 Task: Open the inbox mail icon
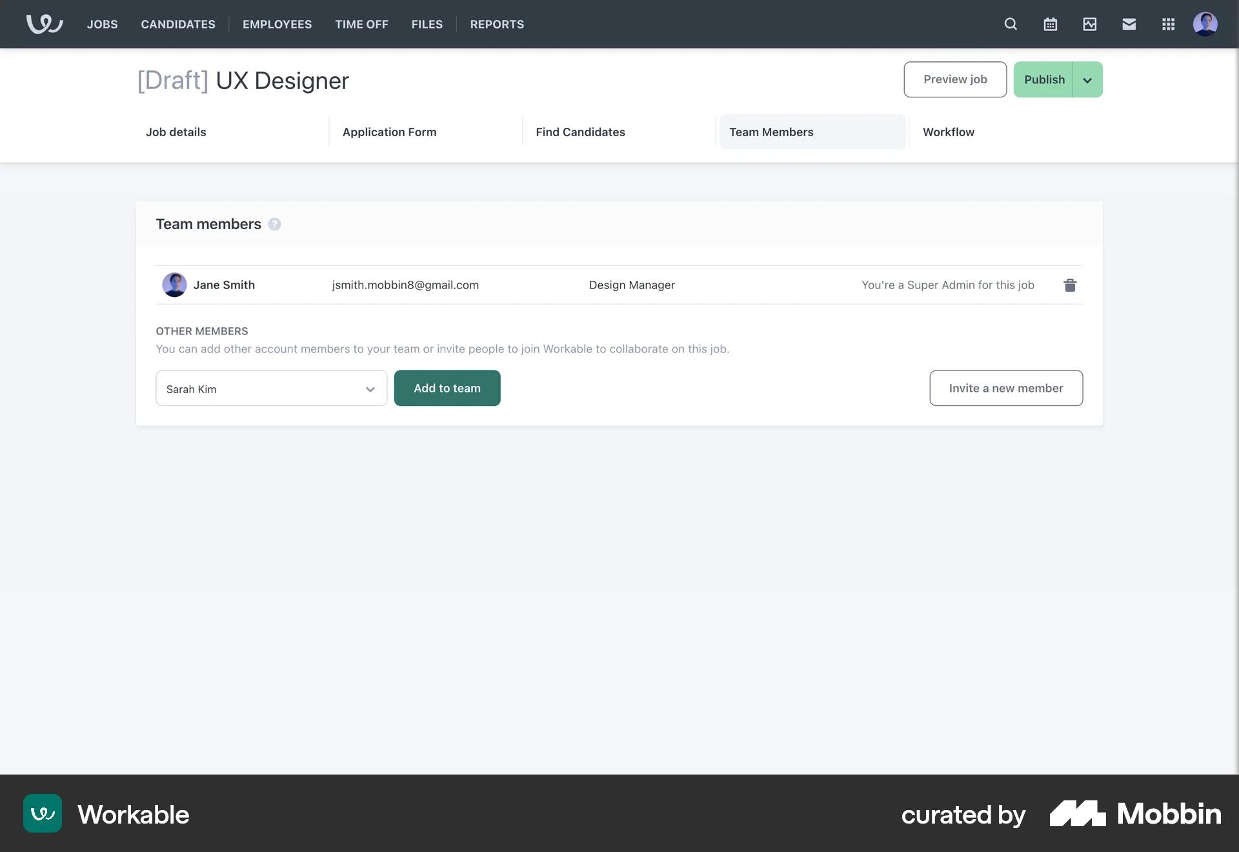[x=1129, y=24]
